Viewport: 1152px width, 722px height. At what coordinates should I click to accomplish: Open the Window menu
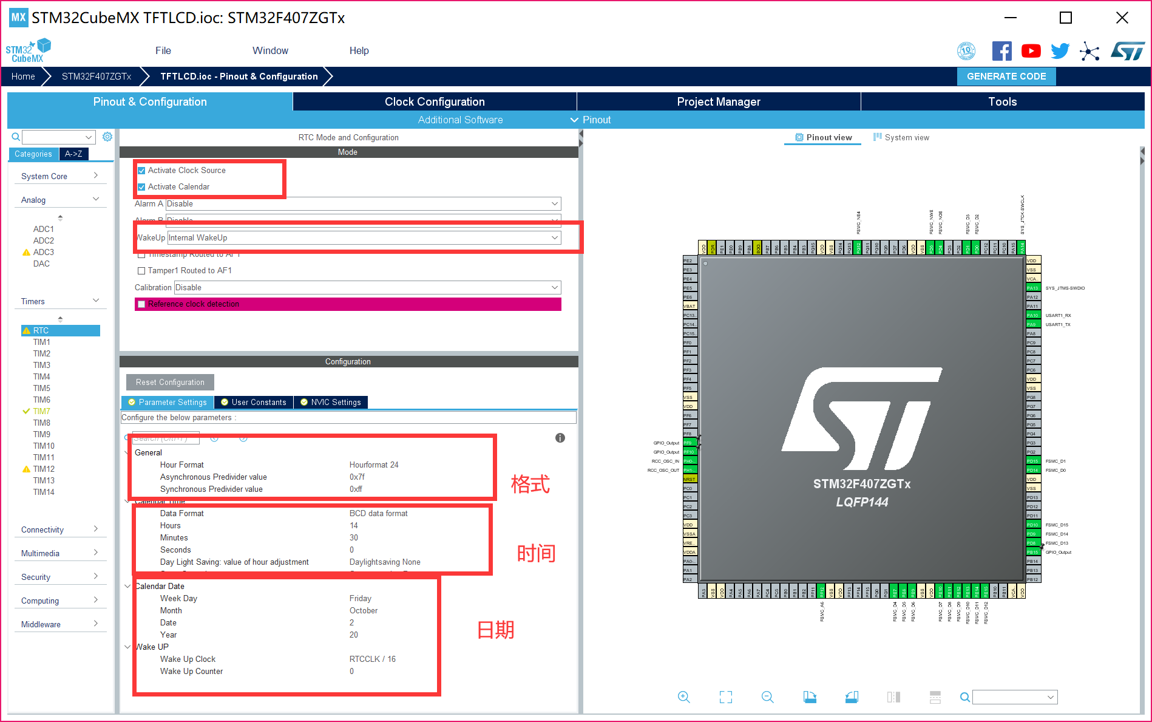[270, 50]
